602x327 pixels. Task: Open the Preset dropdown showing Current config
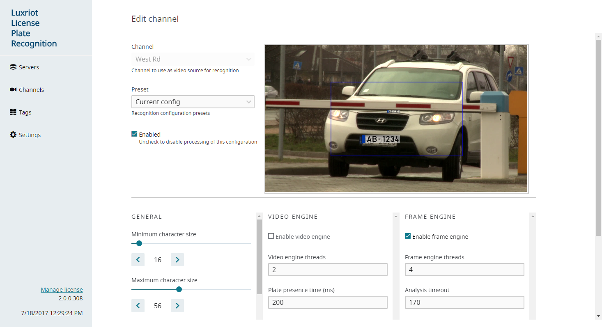[x=193, y=102]
